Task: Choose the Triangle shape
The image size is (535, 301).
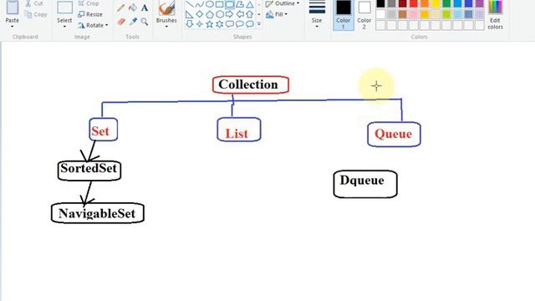Action: click(x=250, y=4)
